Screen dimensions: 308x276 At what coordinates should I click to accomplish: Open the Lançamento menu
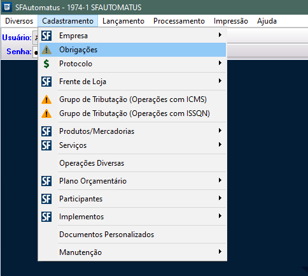123,21
